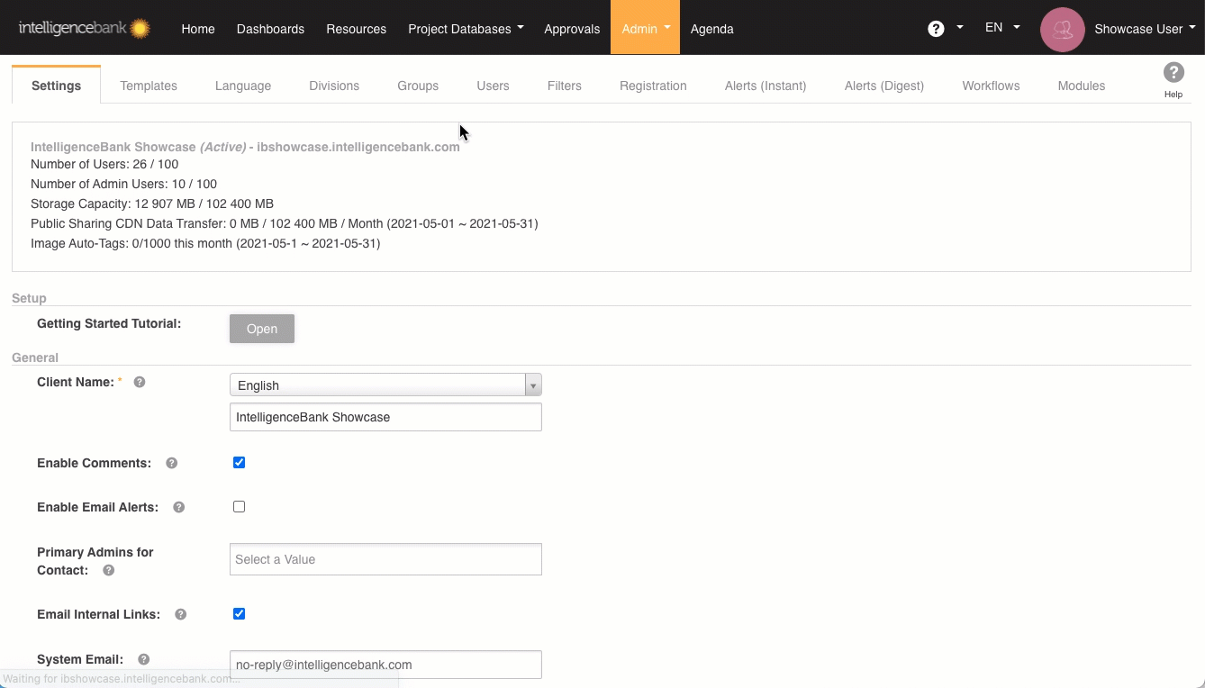
Task: Switch to the Language tab
Action: pyautogui.click(x=243, y=86)
